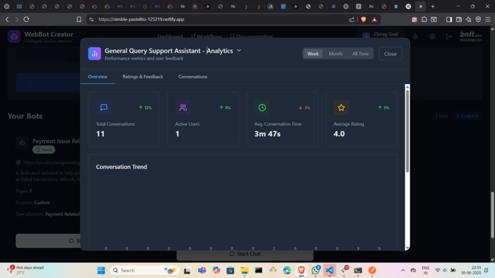Open the settings gear icon in header
Screen dimensions: 495x278
pos(432,37)
